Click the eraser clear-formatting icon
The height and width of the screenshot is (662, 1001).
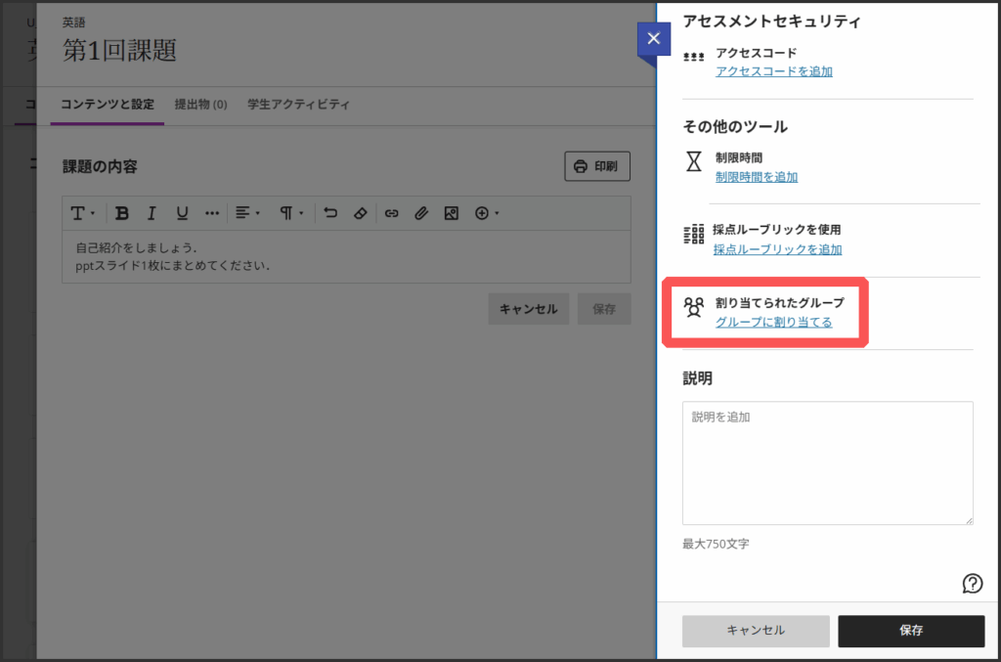click(360, 213)
